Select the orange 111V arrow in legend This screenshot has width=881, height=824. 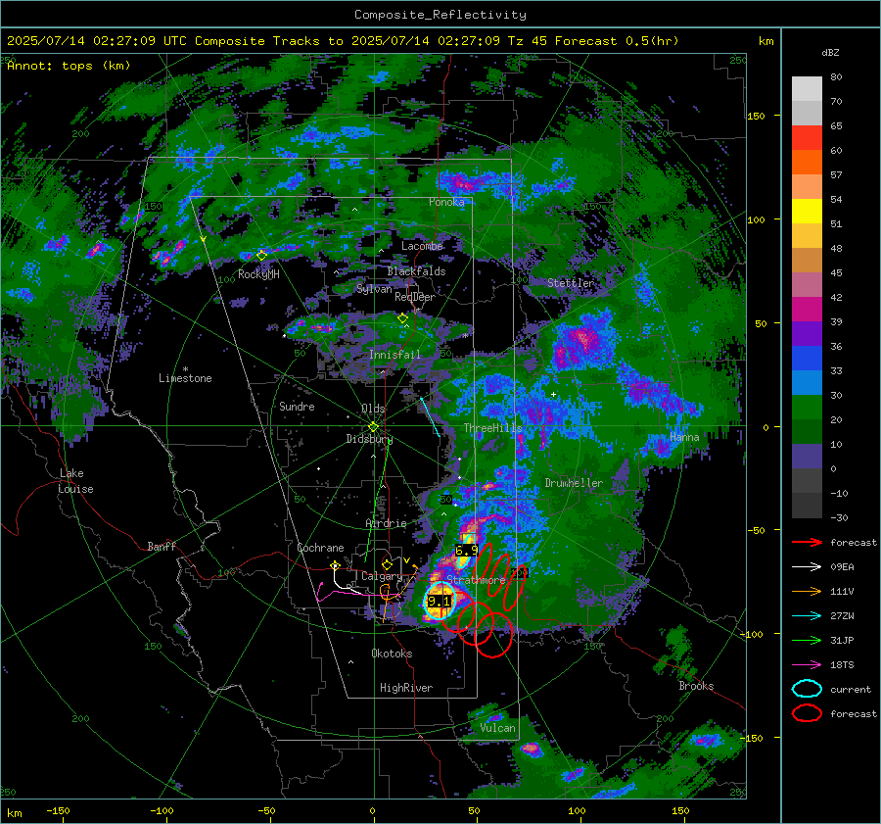(807, 591)
